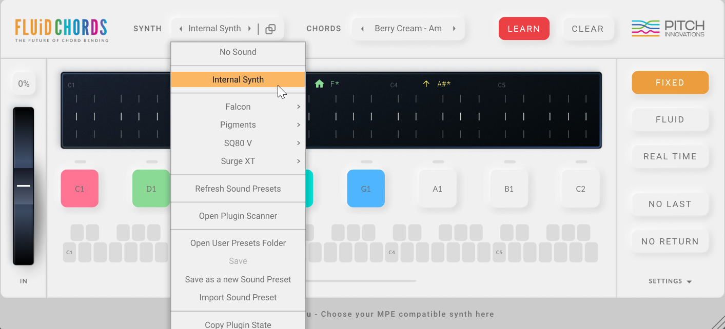Click the C1 key on mini keyboard
725x329 pixels.
[70, 253]
